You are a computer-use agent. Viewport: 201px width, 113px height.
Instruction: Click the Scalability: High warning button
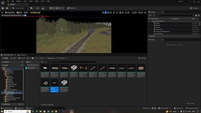pyautogui.click(x=35, y=13)
